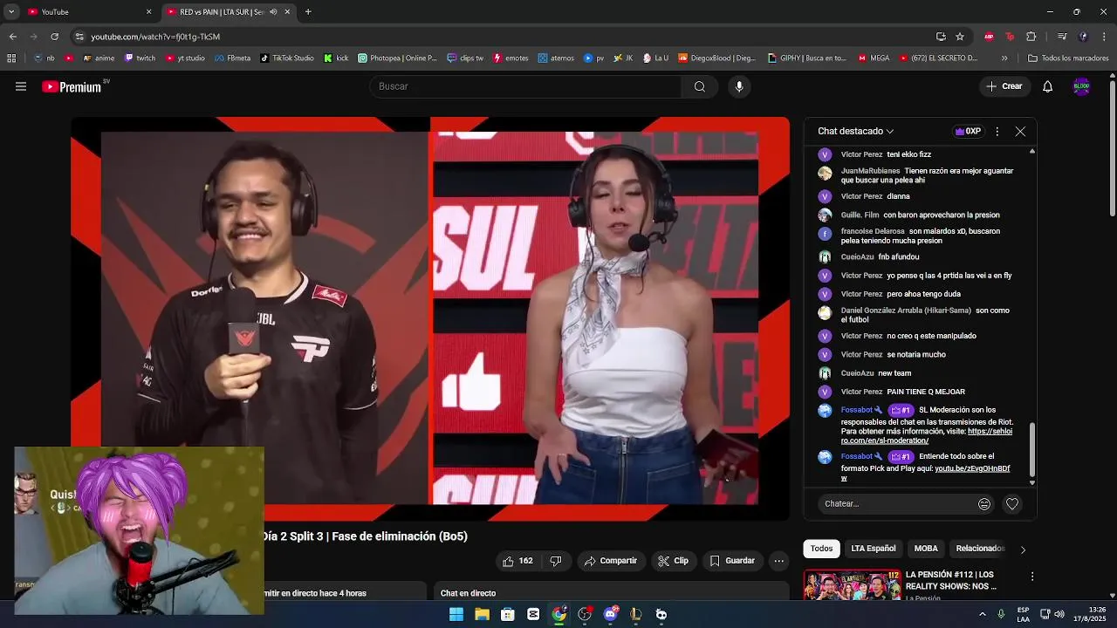The image size is (1117, 628).
Task: Open the twitch bookmark
Action: pyautogui.click(x=140, y=58)
